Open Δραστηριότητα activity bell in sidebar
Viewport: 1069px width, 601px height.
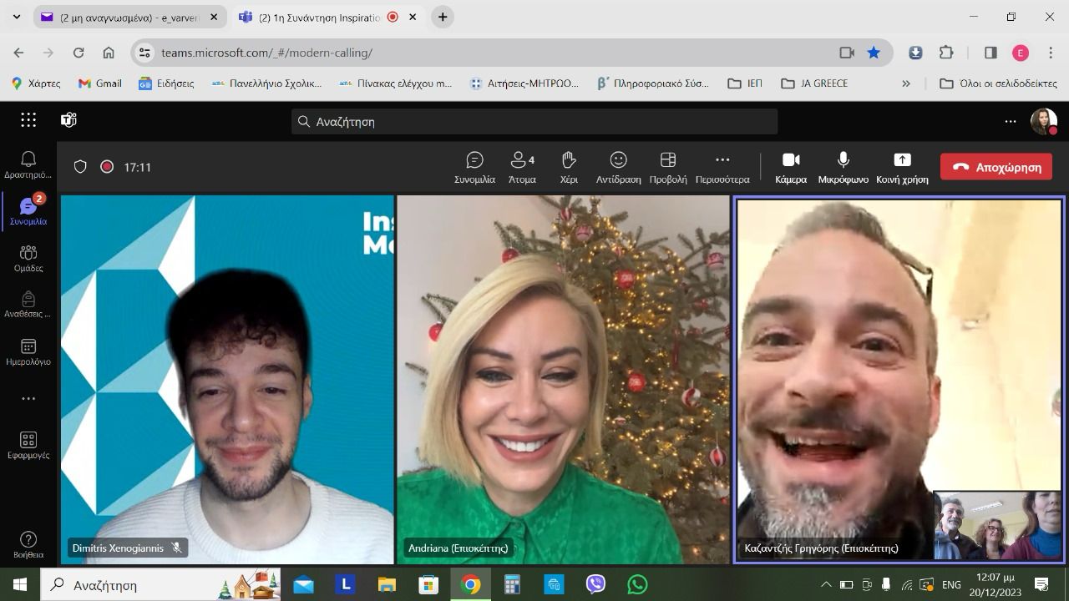pos(28,164)
